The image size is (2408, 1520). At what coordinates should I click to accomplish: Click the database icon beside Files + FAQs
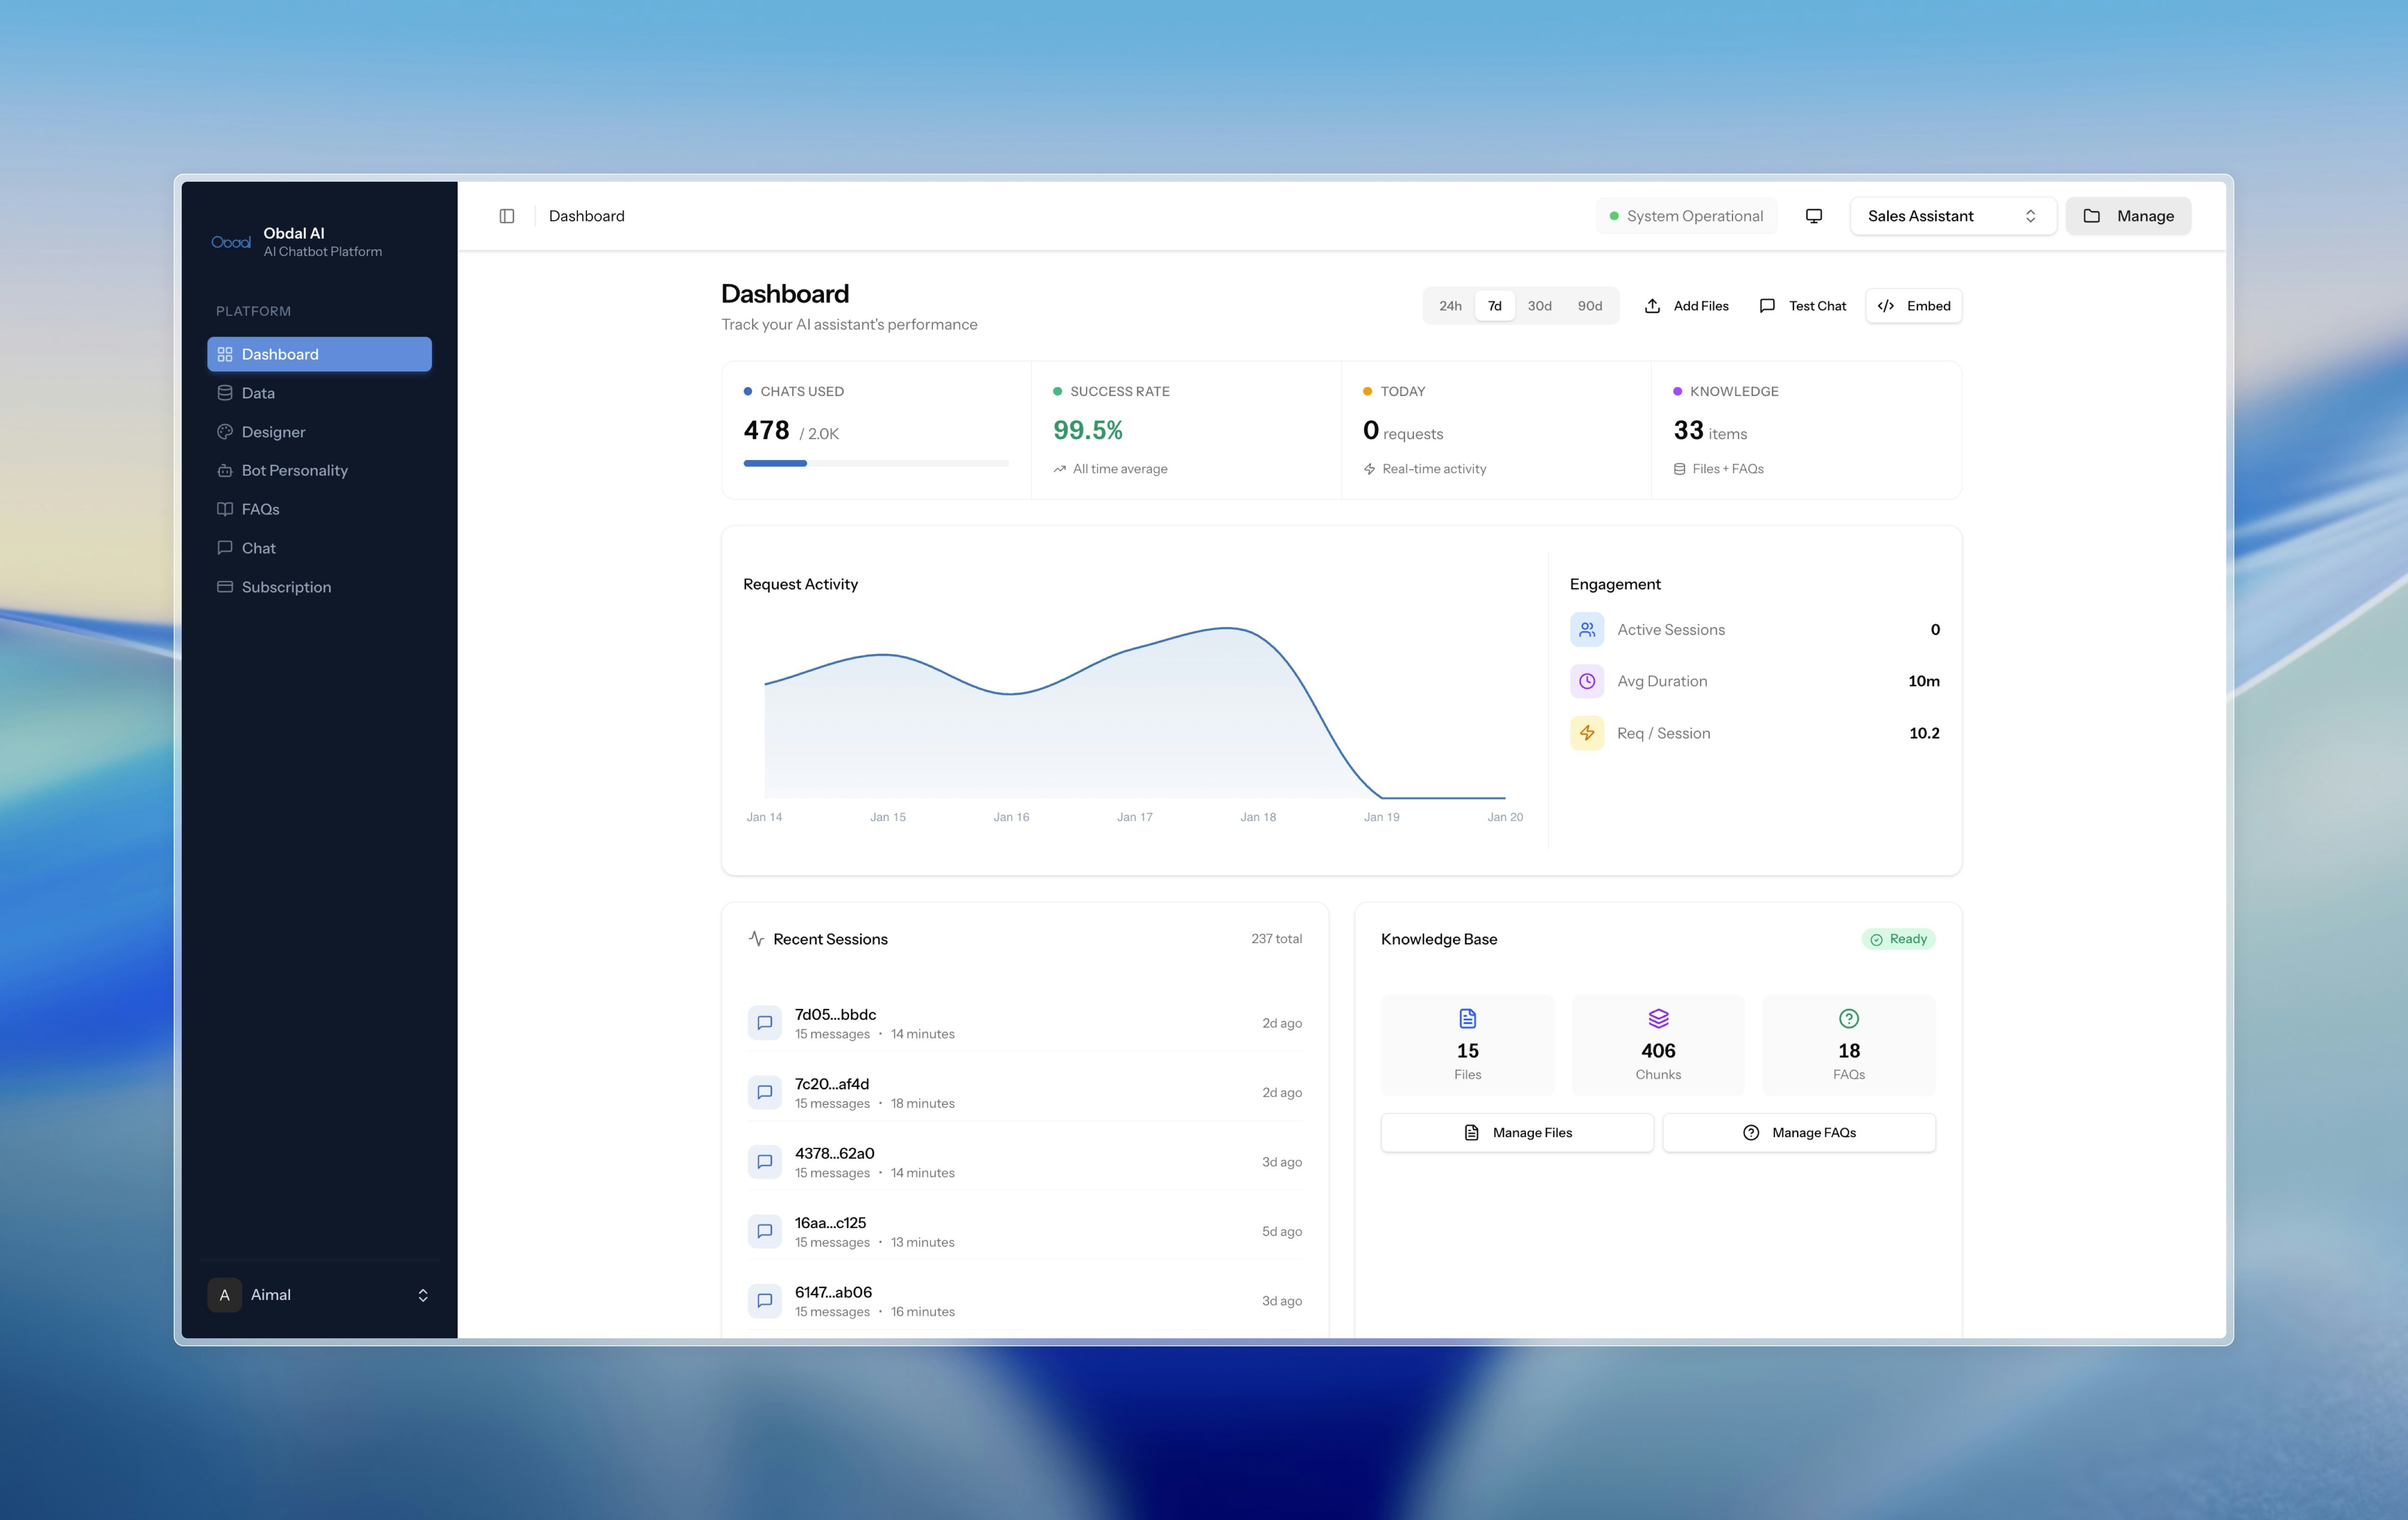(x=1680, y=469)
